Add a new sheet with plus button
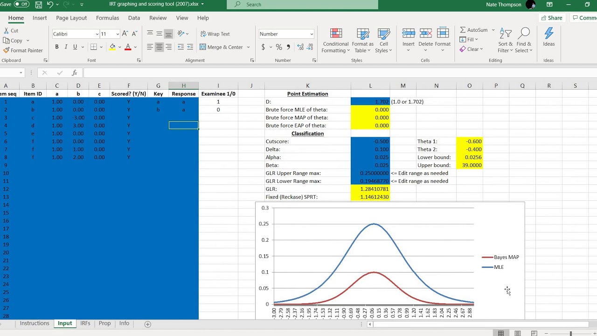 point(147,324)
